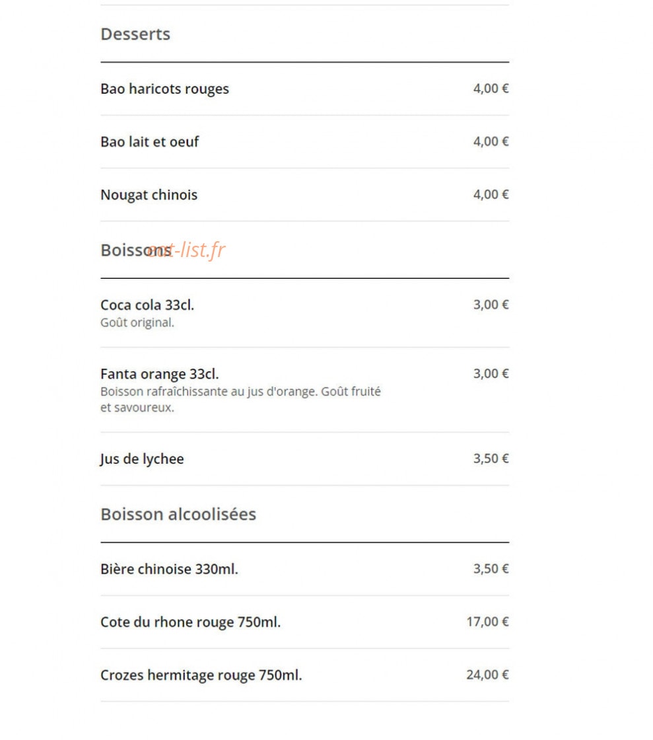Image resolution: width=653 pixels, height=740 pixels.
Task: Pick the Fanta orange 33cl. item
Action: [x=304, y=390]
